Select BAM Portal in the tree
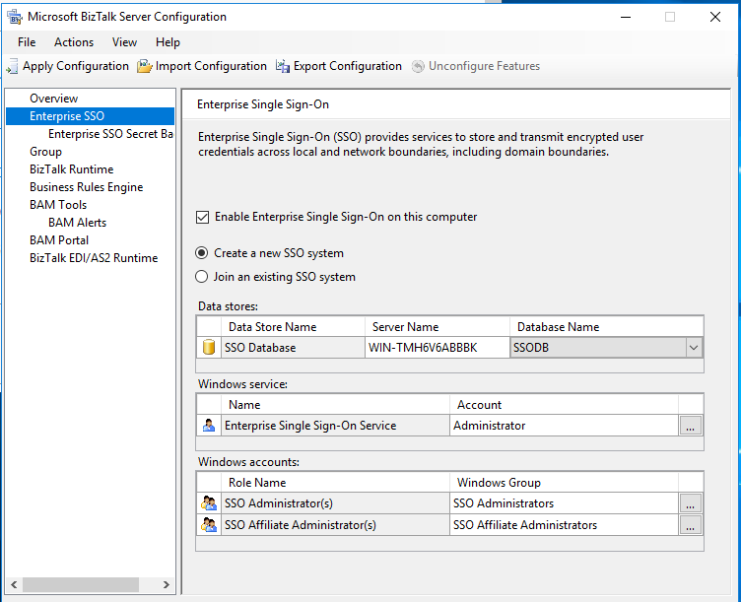Viewport: 741px width, 602px height. pos(58,240)
